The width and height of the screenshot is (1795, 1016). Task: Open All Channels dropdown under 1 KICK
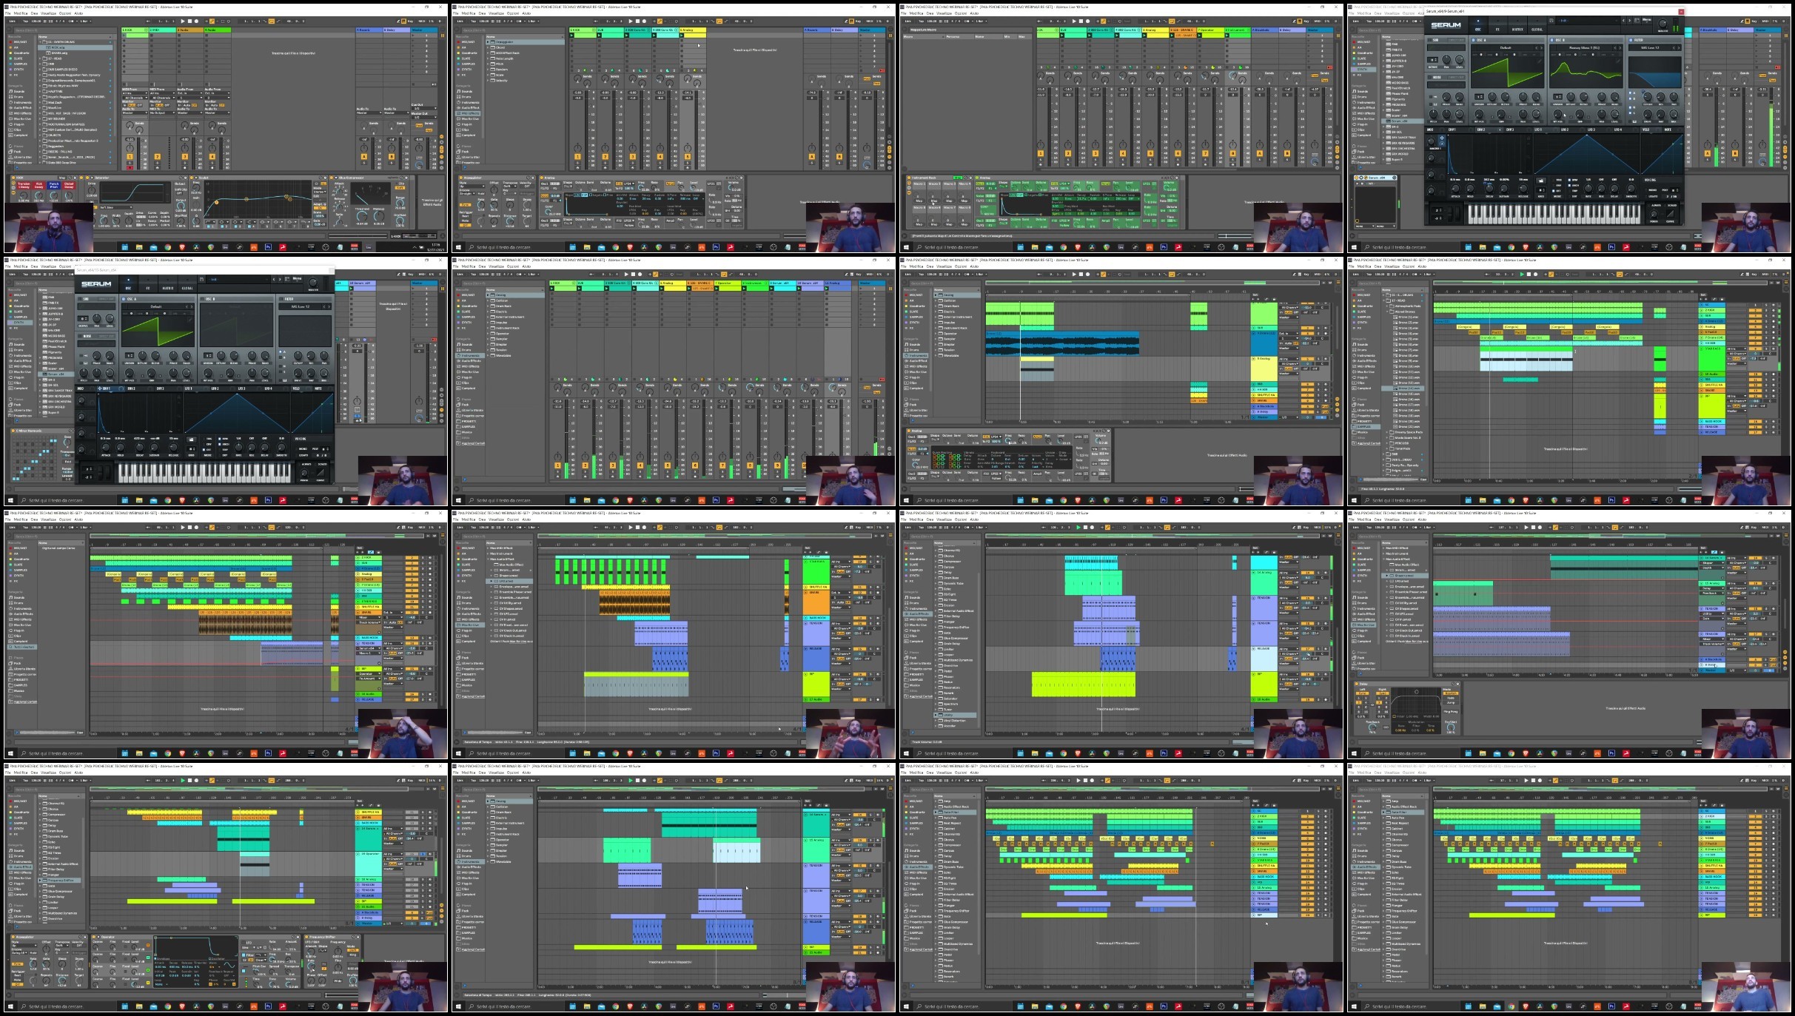(135, 98)
